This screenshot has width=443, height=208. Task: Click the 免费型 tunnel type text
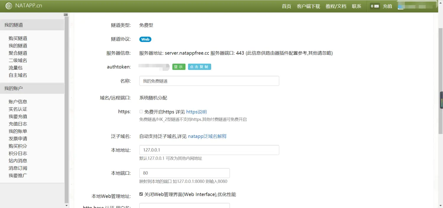click(146, 25)
